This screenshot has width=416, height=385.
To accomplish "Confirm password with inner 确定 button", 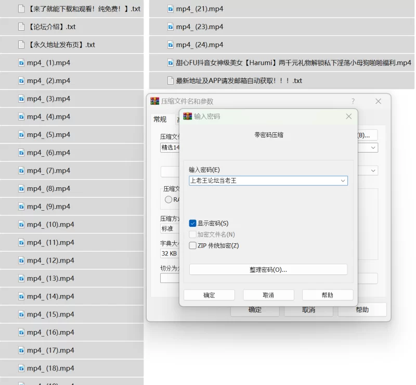I will tap(209, 295).
